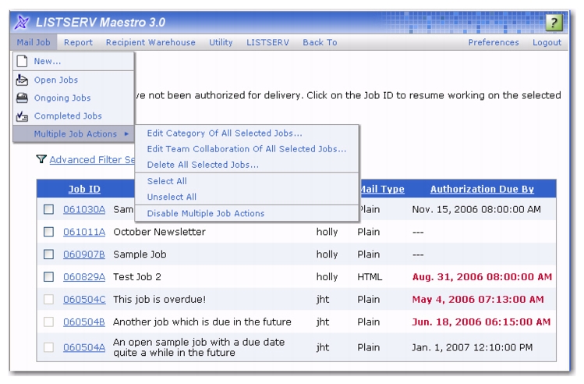Open the Back To menu

click(320, 42)
